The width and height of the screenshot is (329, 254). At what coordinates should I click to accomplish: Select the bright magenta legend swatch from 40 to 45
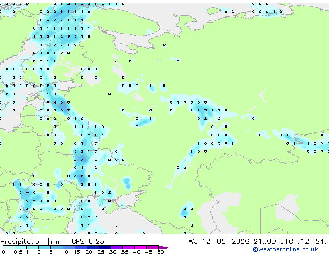141,247
